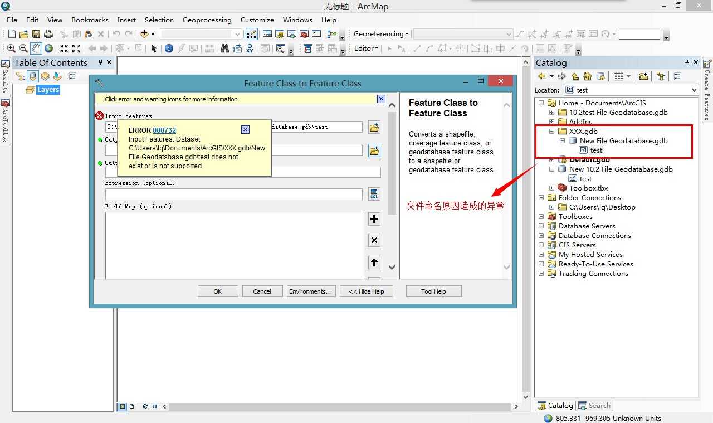Browse for Input Features dataset

pos(374,128)
